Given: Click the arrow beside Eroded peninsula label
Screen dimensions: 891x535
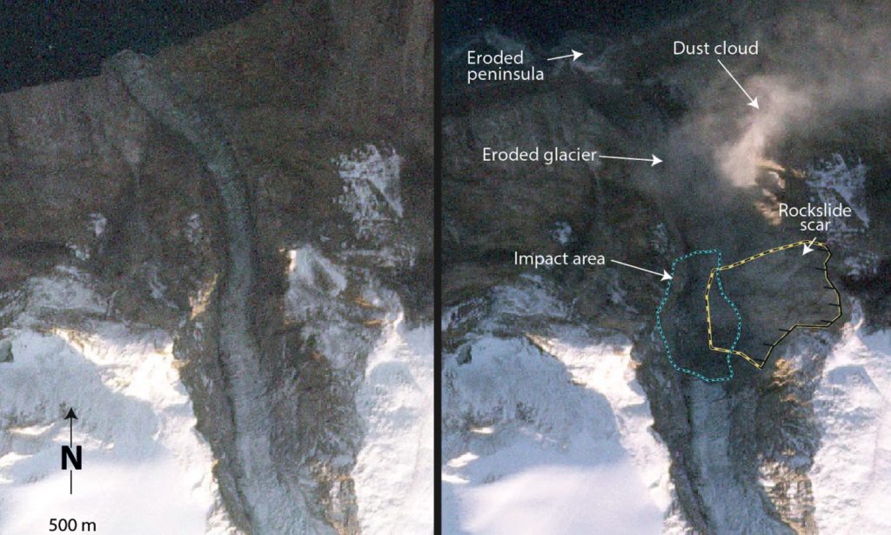Looking at the screenshot, I should coord(566,56).
